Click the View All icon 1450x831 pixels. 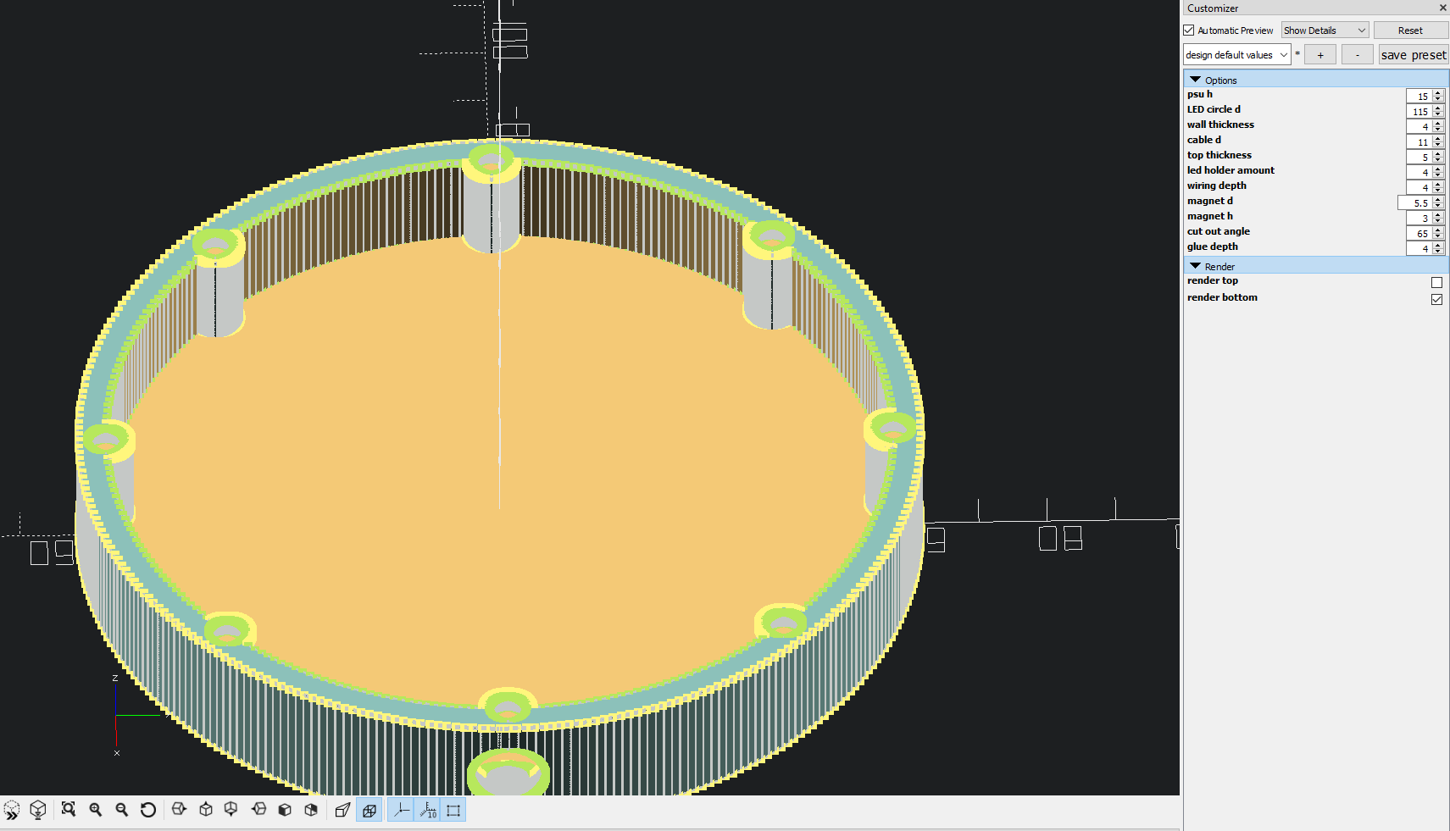69,810
